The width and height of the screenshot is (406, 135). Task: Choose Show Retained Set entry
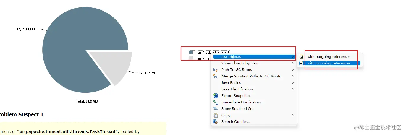[x=254, y=109]
